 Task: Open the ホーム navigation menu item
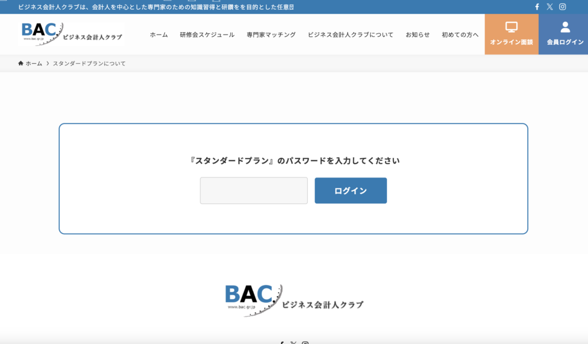click(158, 34)
